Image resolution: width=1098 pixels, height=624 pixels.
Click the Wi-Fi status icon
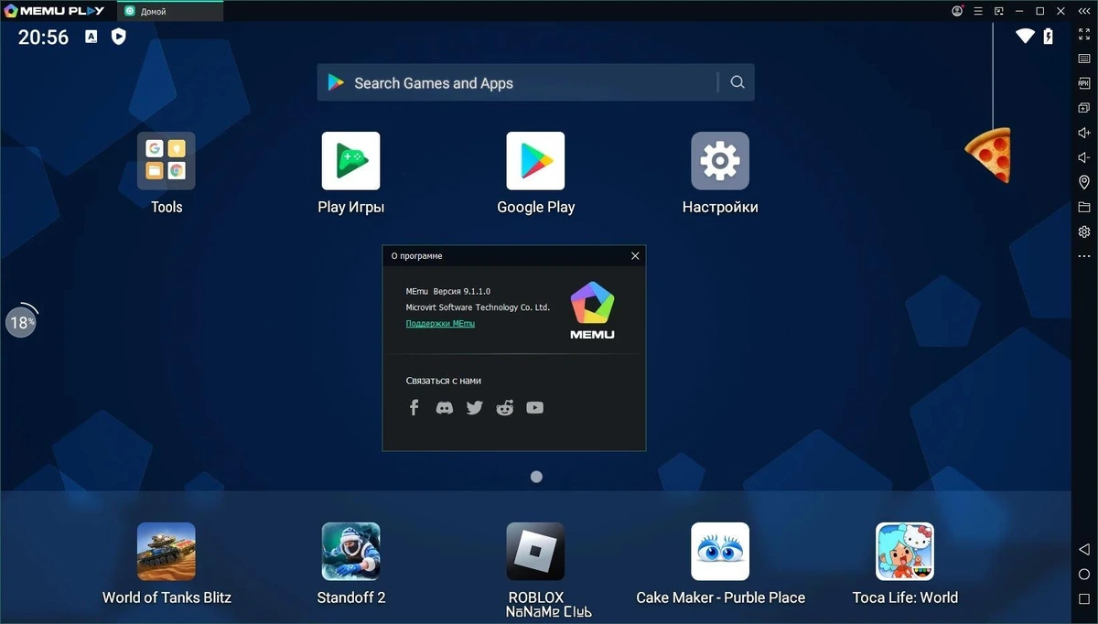point(1025,37)
